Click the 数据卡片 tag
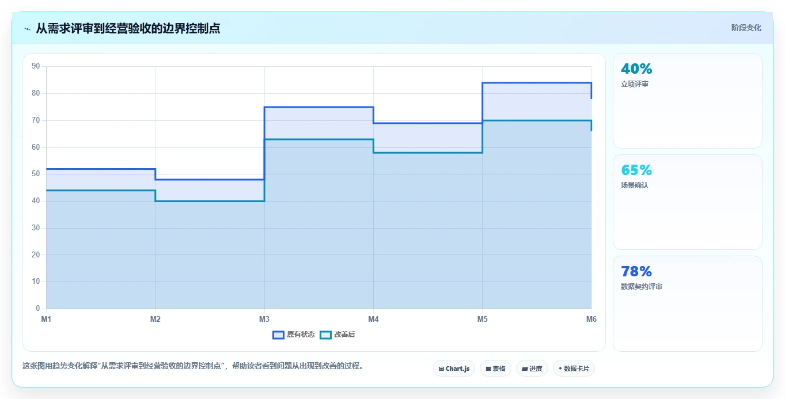The width and height of the screenshot is (785, 399). 574,368
